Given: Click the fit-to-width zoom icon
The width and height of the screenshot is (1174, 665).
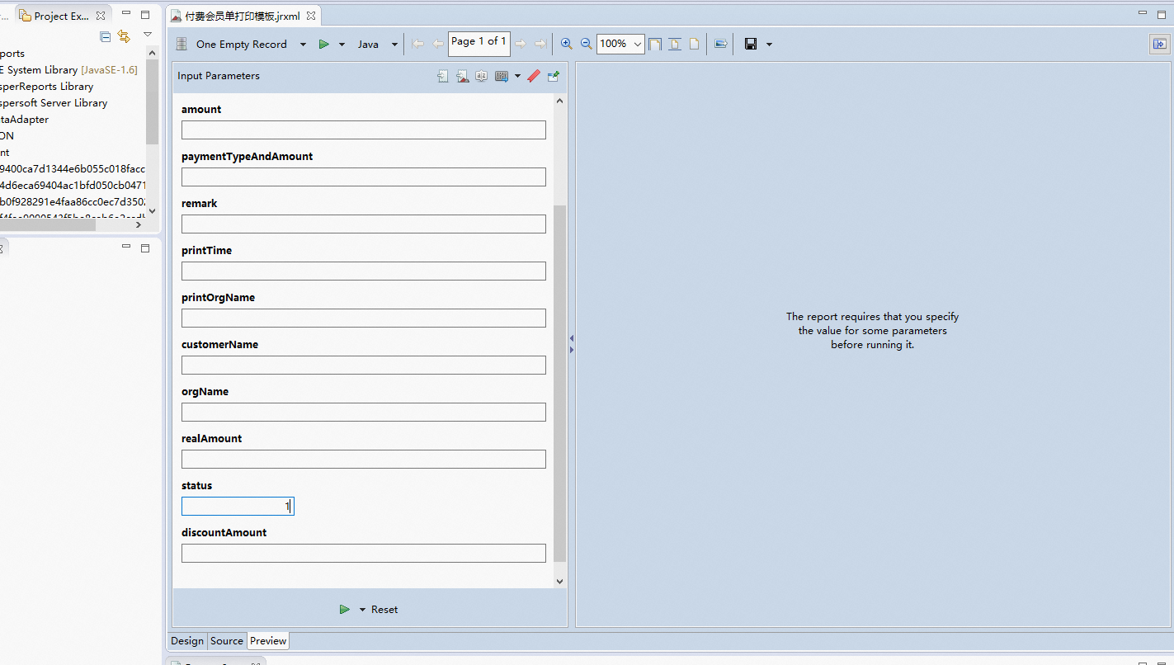Looking at the screenshot, I should (x=675, y=44).
